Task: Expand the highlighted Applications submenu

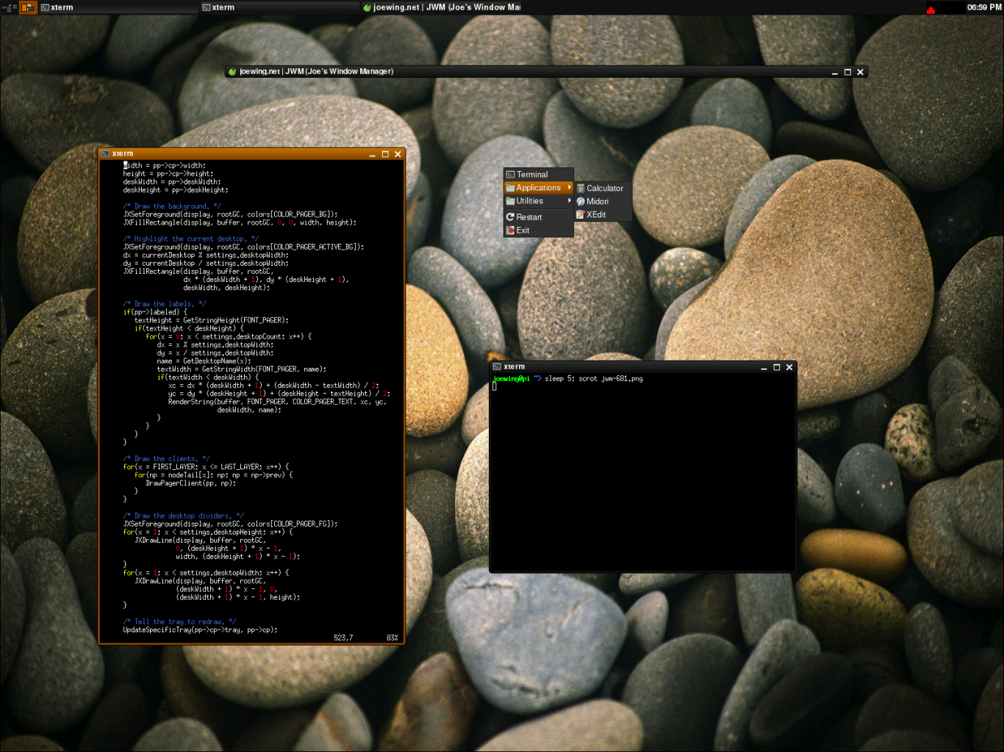Action: (538, 188)
